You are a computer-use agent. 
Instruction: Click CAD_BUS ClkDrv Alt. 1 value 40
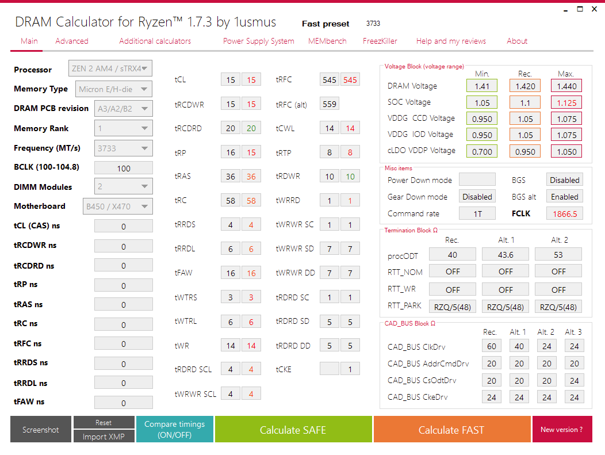519,346
